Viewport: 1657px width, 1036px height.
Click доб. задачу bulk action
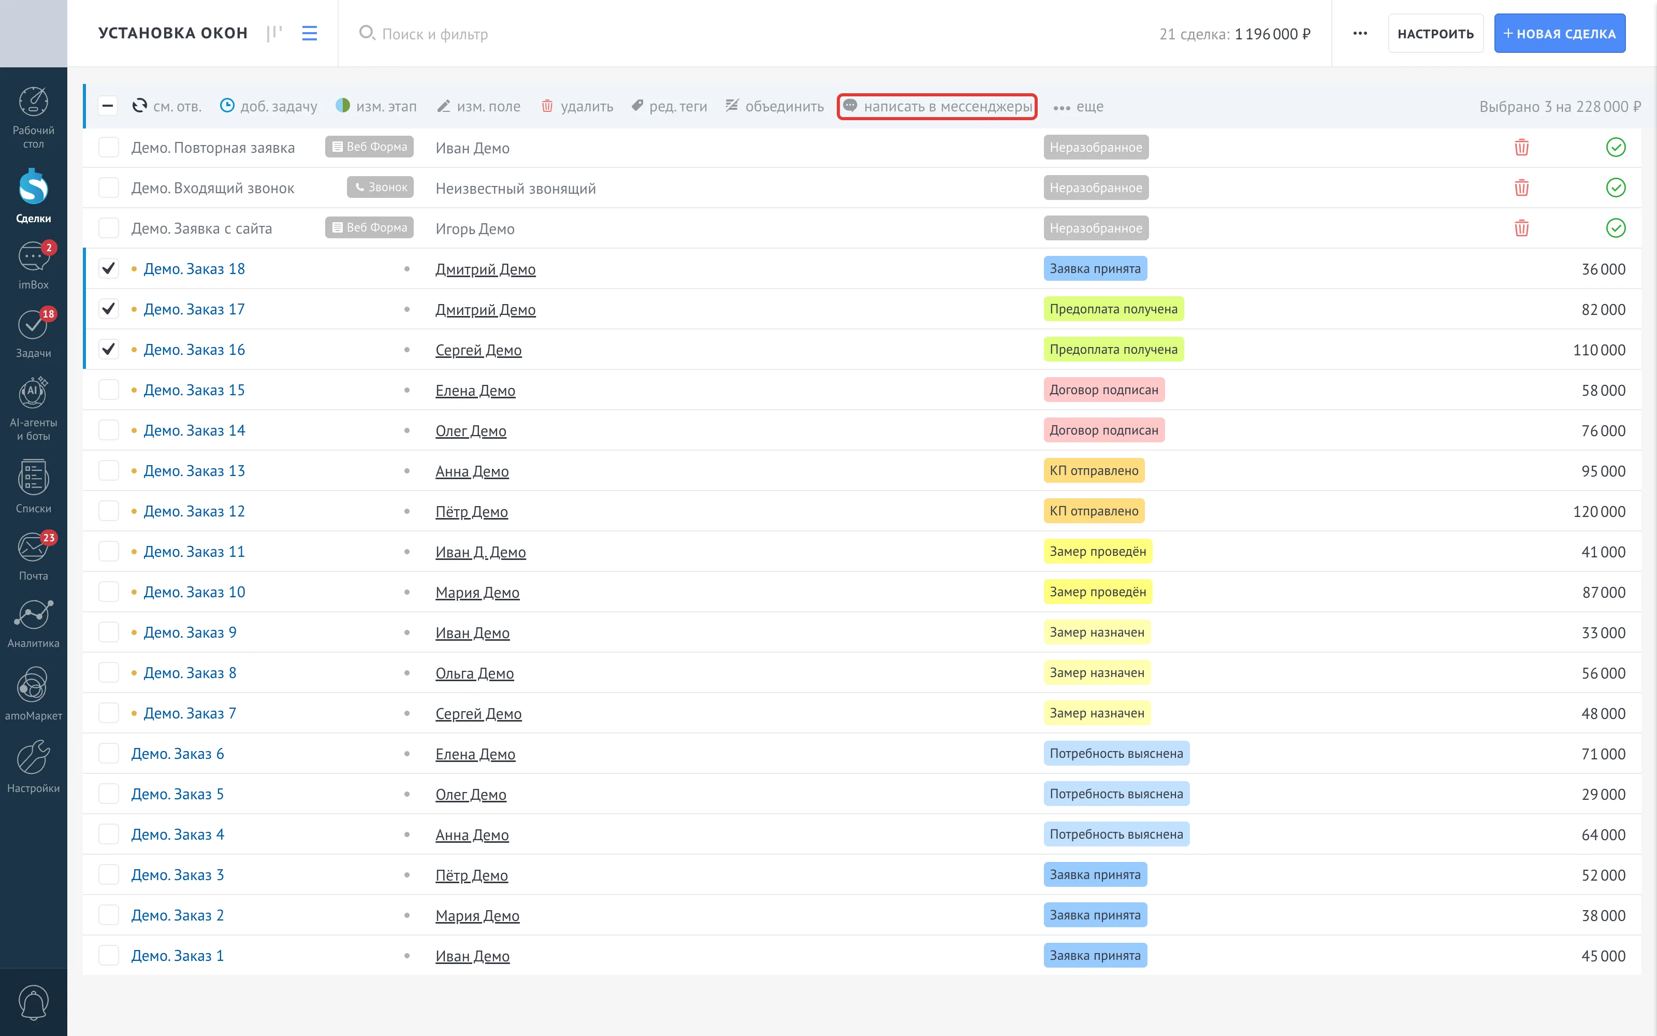[x=268, y=106]
